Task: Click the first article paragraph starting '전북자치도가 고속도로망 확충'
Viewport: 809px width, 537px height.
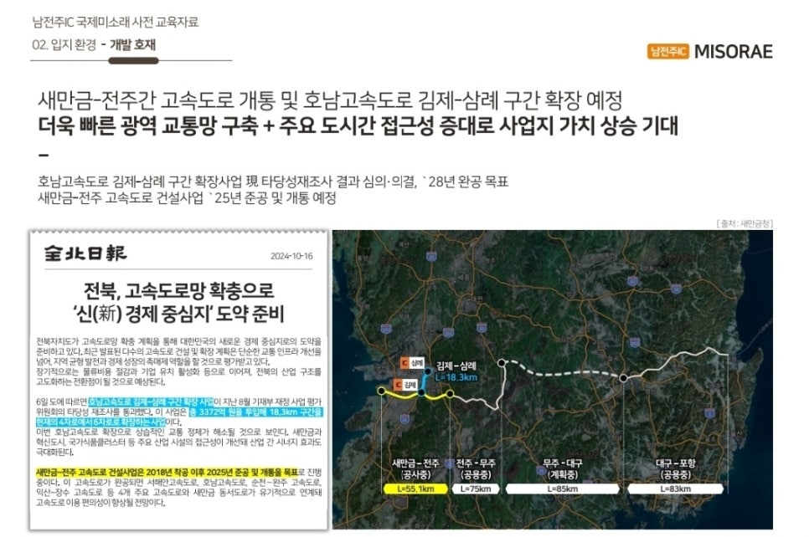Action: coord(178,361)
